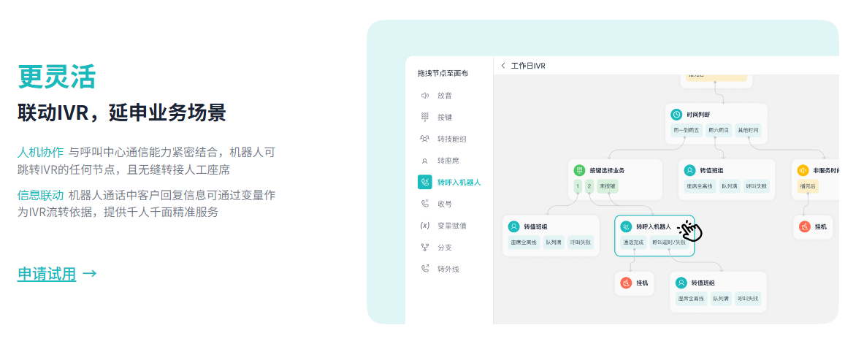This screenshot has width=864, height=344.
Task: Pick the 转技能组 group icon
Action: [424, 139]
